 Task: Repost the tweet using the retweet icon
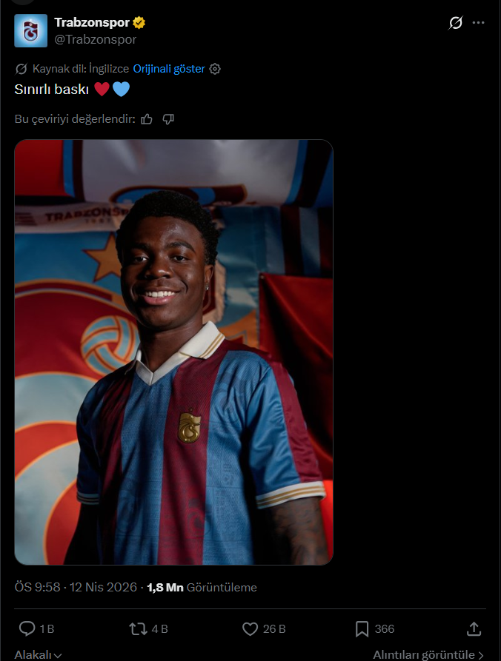(x=138, y=629)
